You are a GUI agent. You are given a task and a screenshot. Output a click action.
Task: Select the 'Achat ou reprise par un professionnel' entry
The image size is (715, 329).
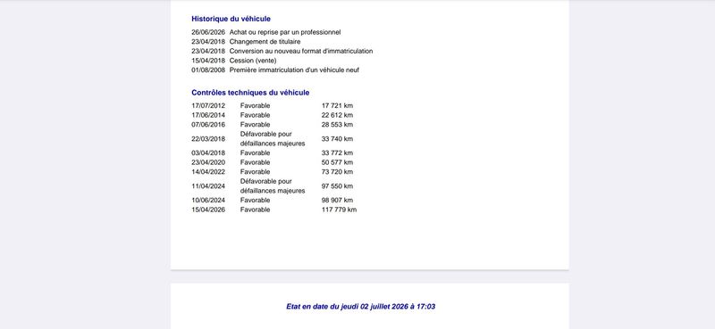point(285,32)
